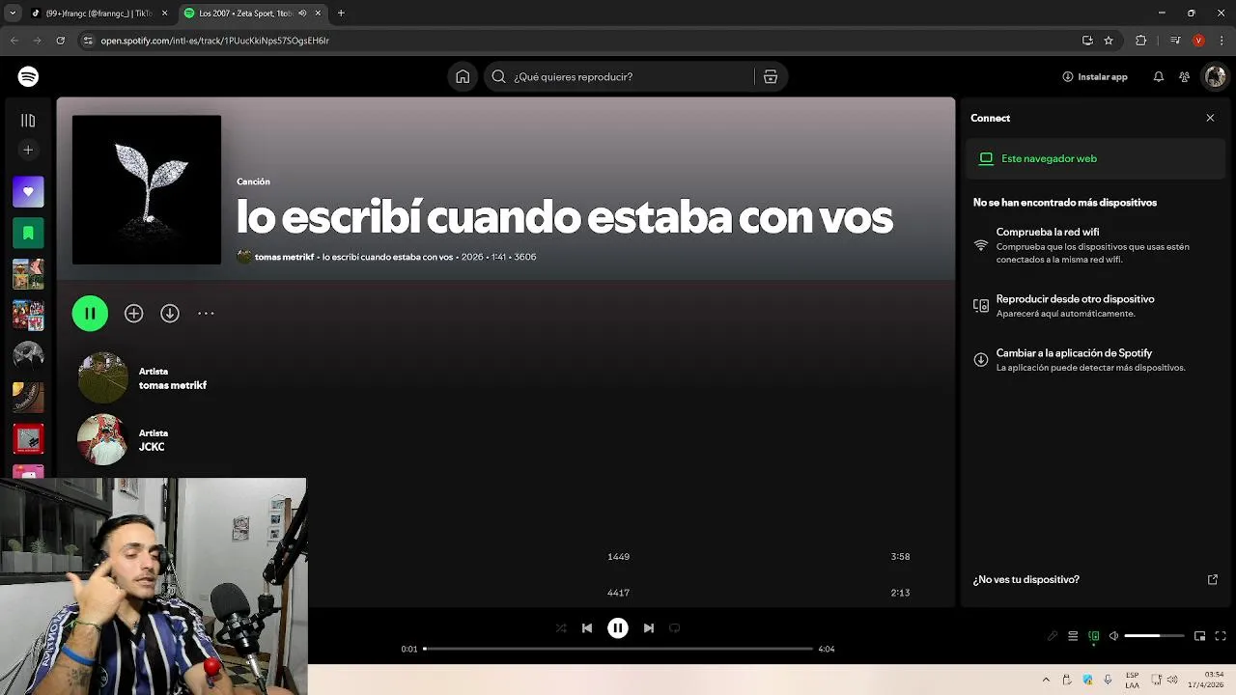
Task: Open the browser media controls icon
Action: point(1174,41)
